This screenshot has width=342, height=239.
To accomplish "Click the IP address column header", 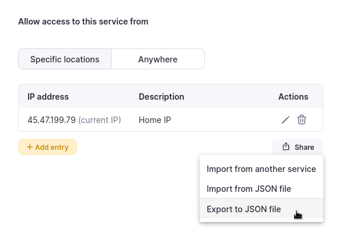I will (48, 97).
